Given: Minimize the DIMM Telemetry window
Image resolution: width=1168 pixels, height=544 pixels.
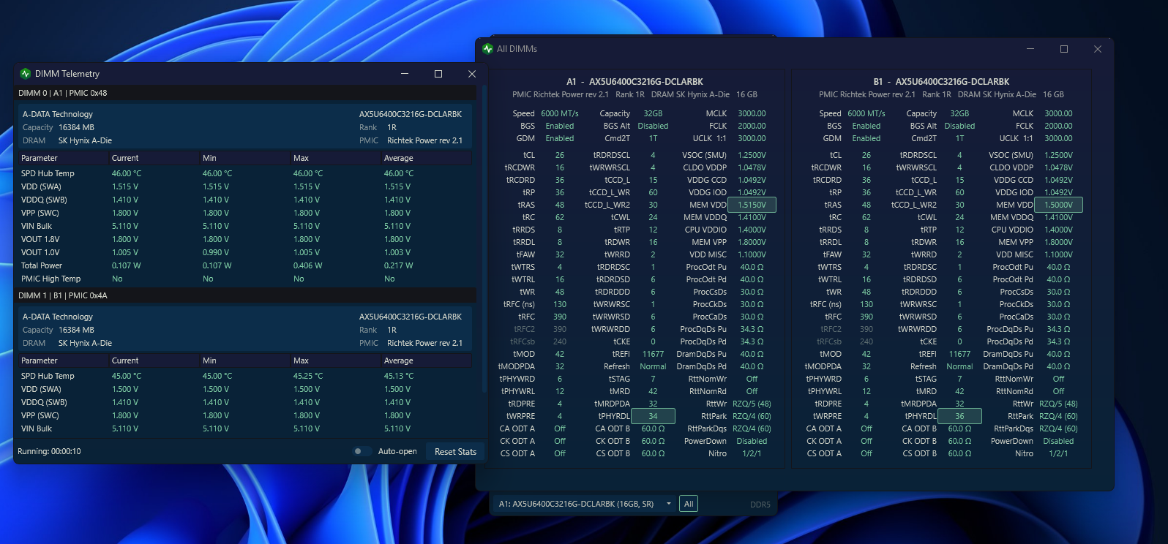Looking at the screenshot, I should point(405,74).
